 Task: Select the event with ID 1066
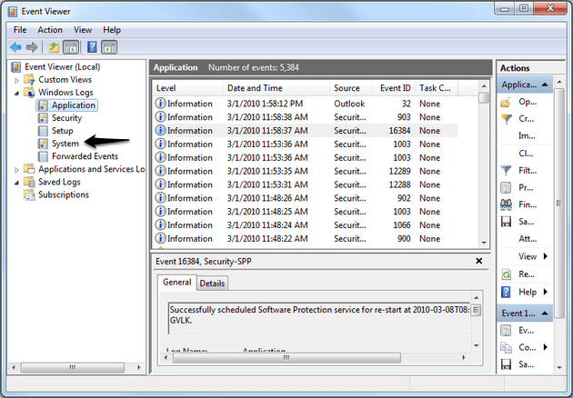305,225
